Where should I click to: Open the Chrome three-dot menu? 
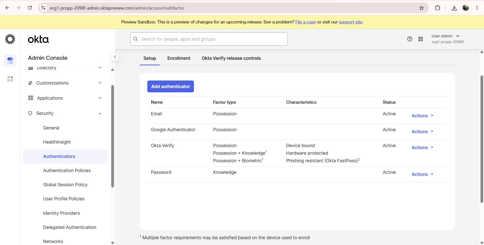pos(477,8)
